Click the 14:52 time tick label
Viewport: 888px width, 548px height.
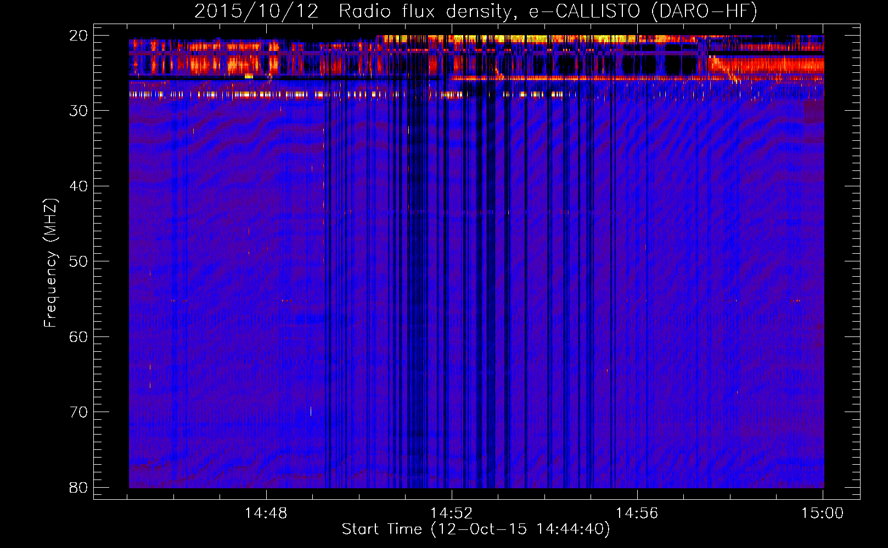click(x=452, y=513)
